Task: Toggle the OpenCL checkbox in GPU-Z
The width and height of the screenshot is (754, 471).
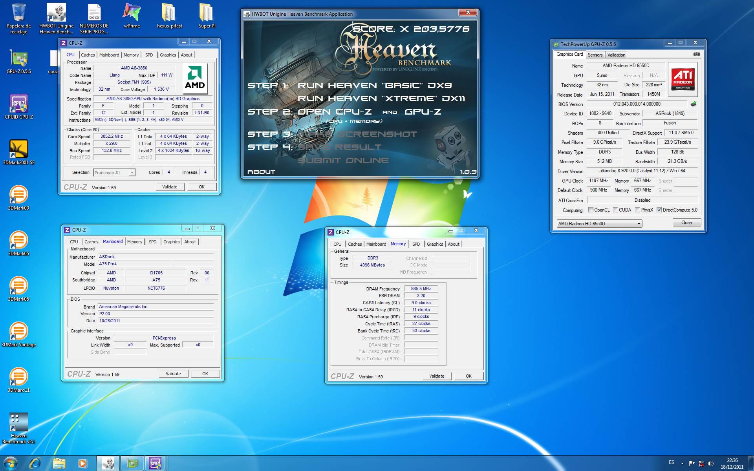Action: (591, 210)
